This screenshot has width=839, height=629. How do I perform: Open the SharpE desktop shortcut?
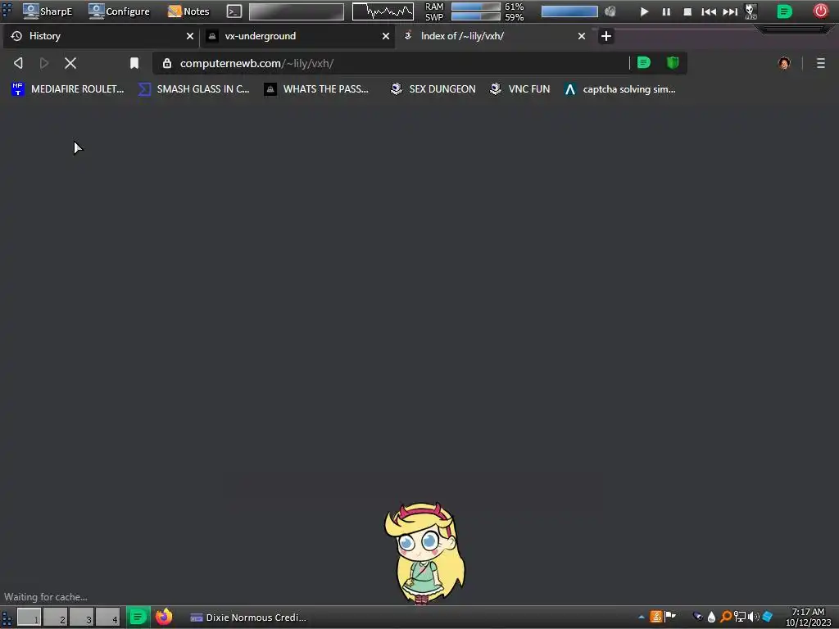[x=47, y=11]
